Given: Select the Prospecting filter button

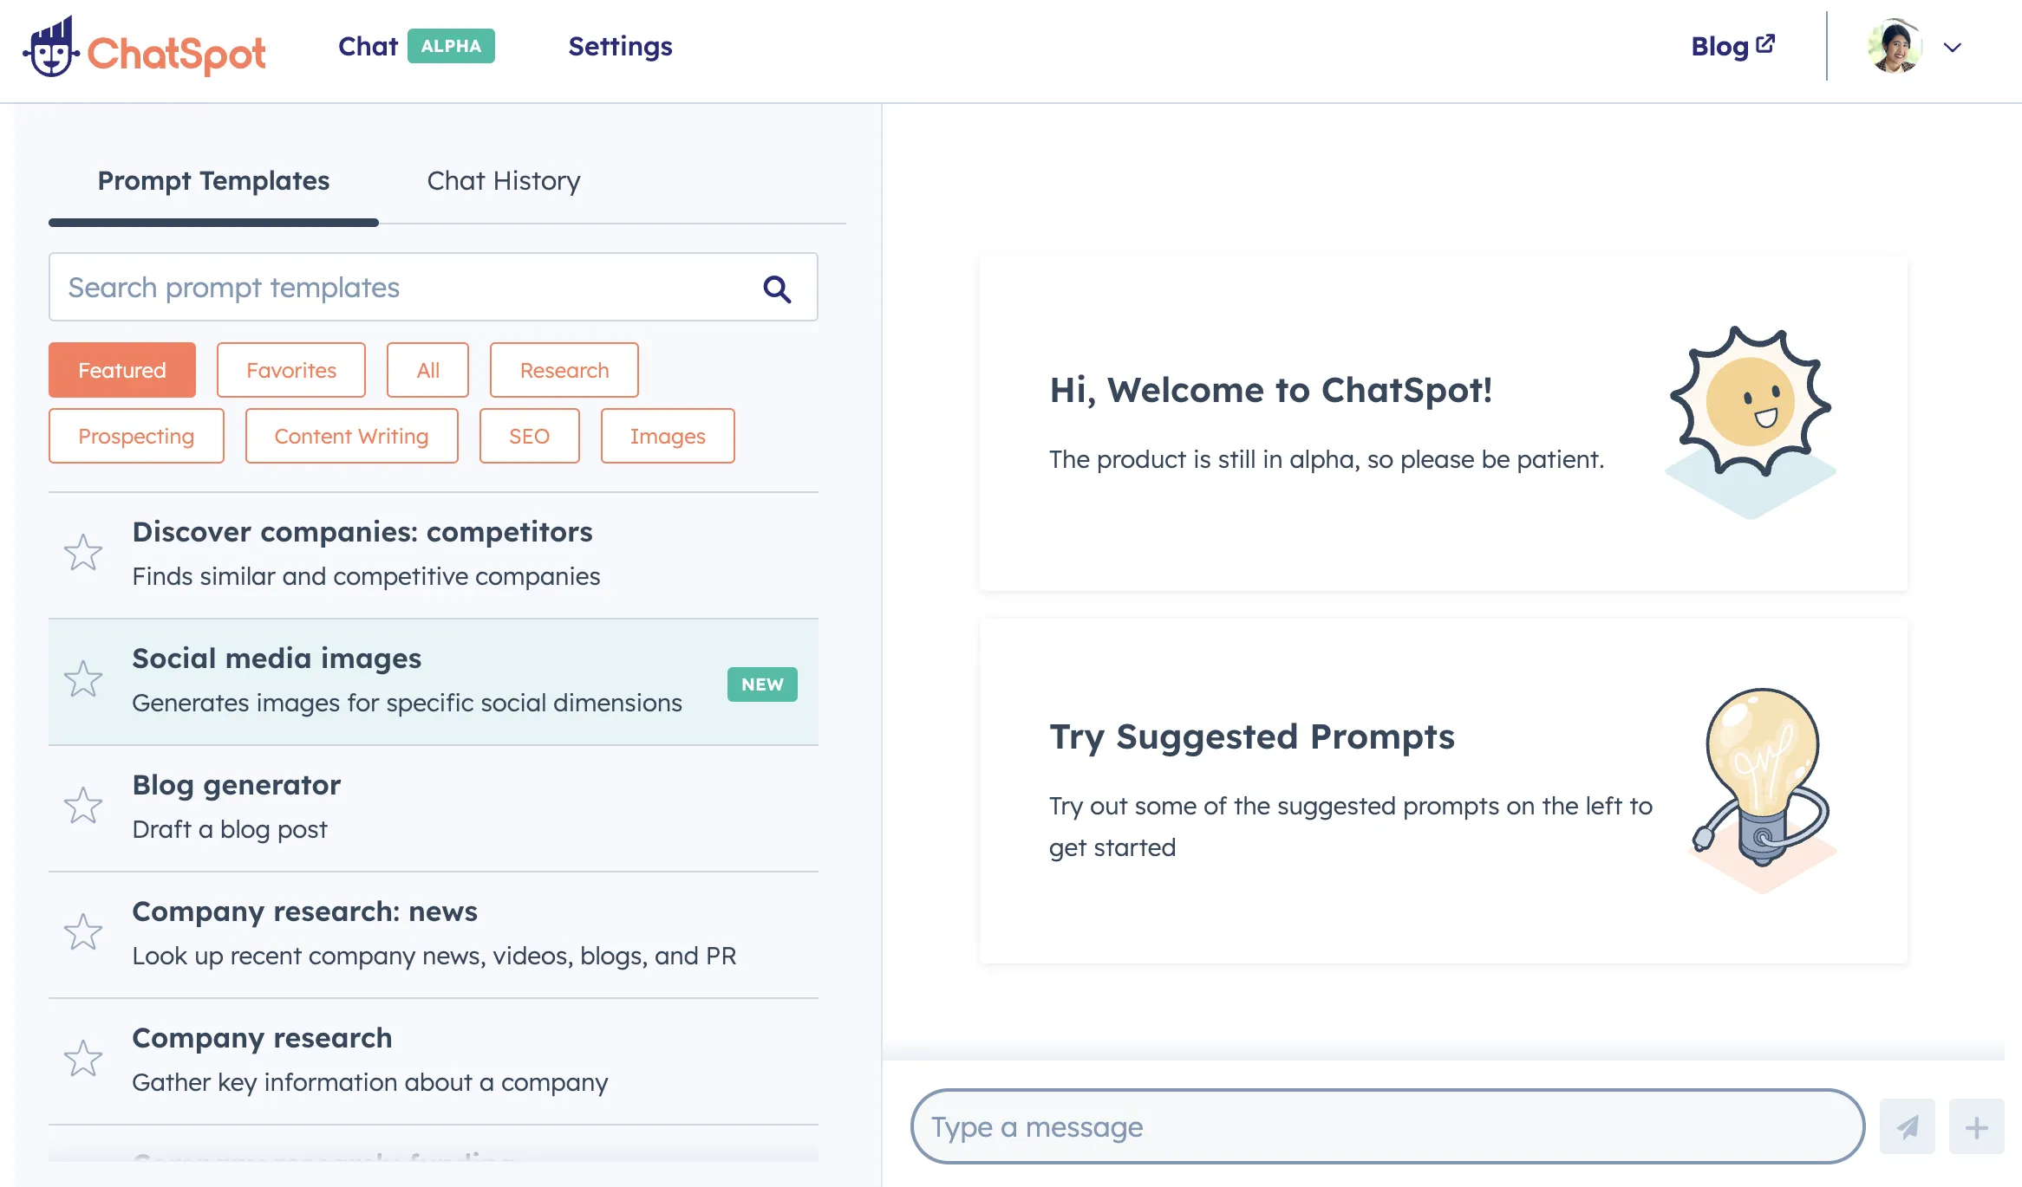Looking at the screenshot, I should (x=136, y=436).
